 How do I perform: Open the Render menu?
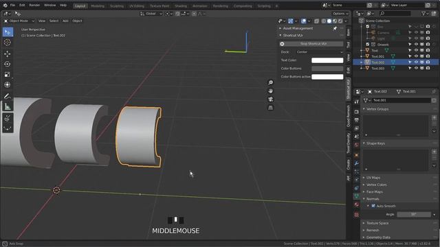click(x=34, y=5)
